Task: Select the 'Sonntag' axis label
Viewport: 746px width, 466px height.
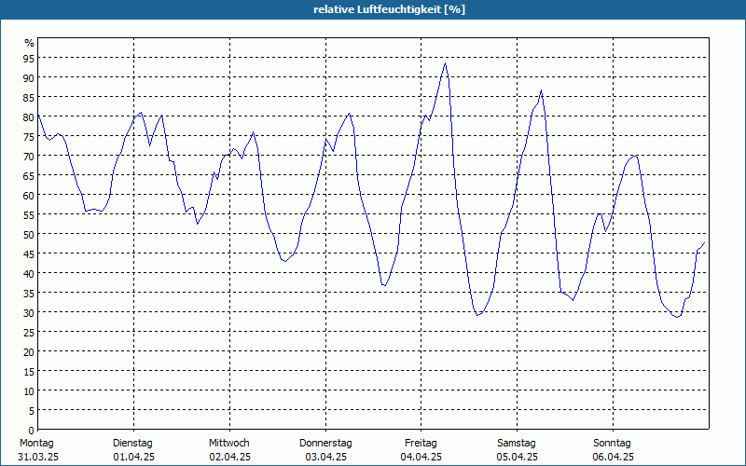Action: (x=612, y=443)
